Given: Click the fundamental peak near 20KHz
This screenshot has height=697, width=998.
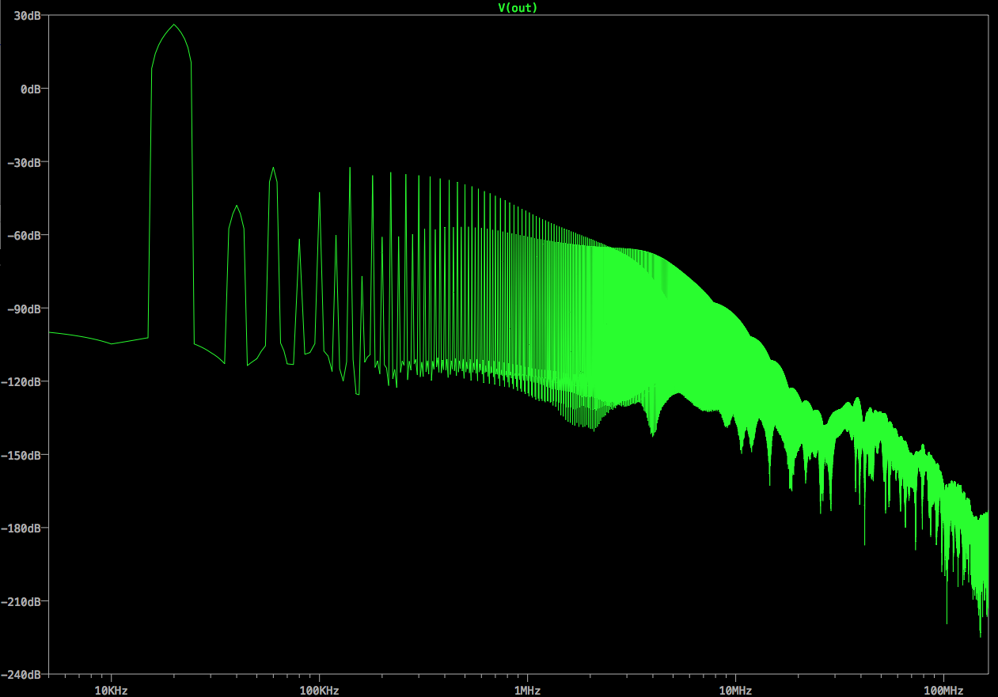Looking at the screenshot, I should [173, 25].
